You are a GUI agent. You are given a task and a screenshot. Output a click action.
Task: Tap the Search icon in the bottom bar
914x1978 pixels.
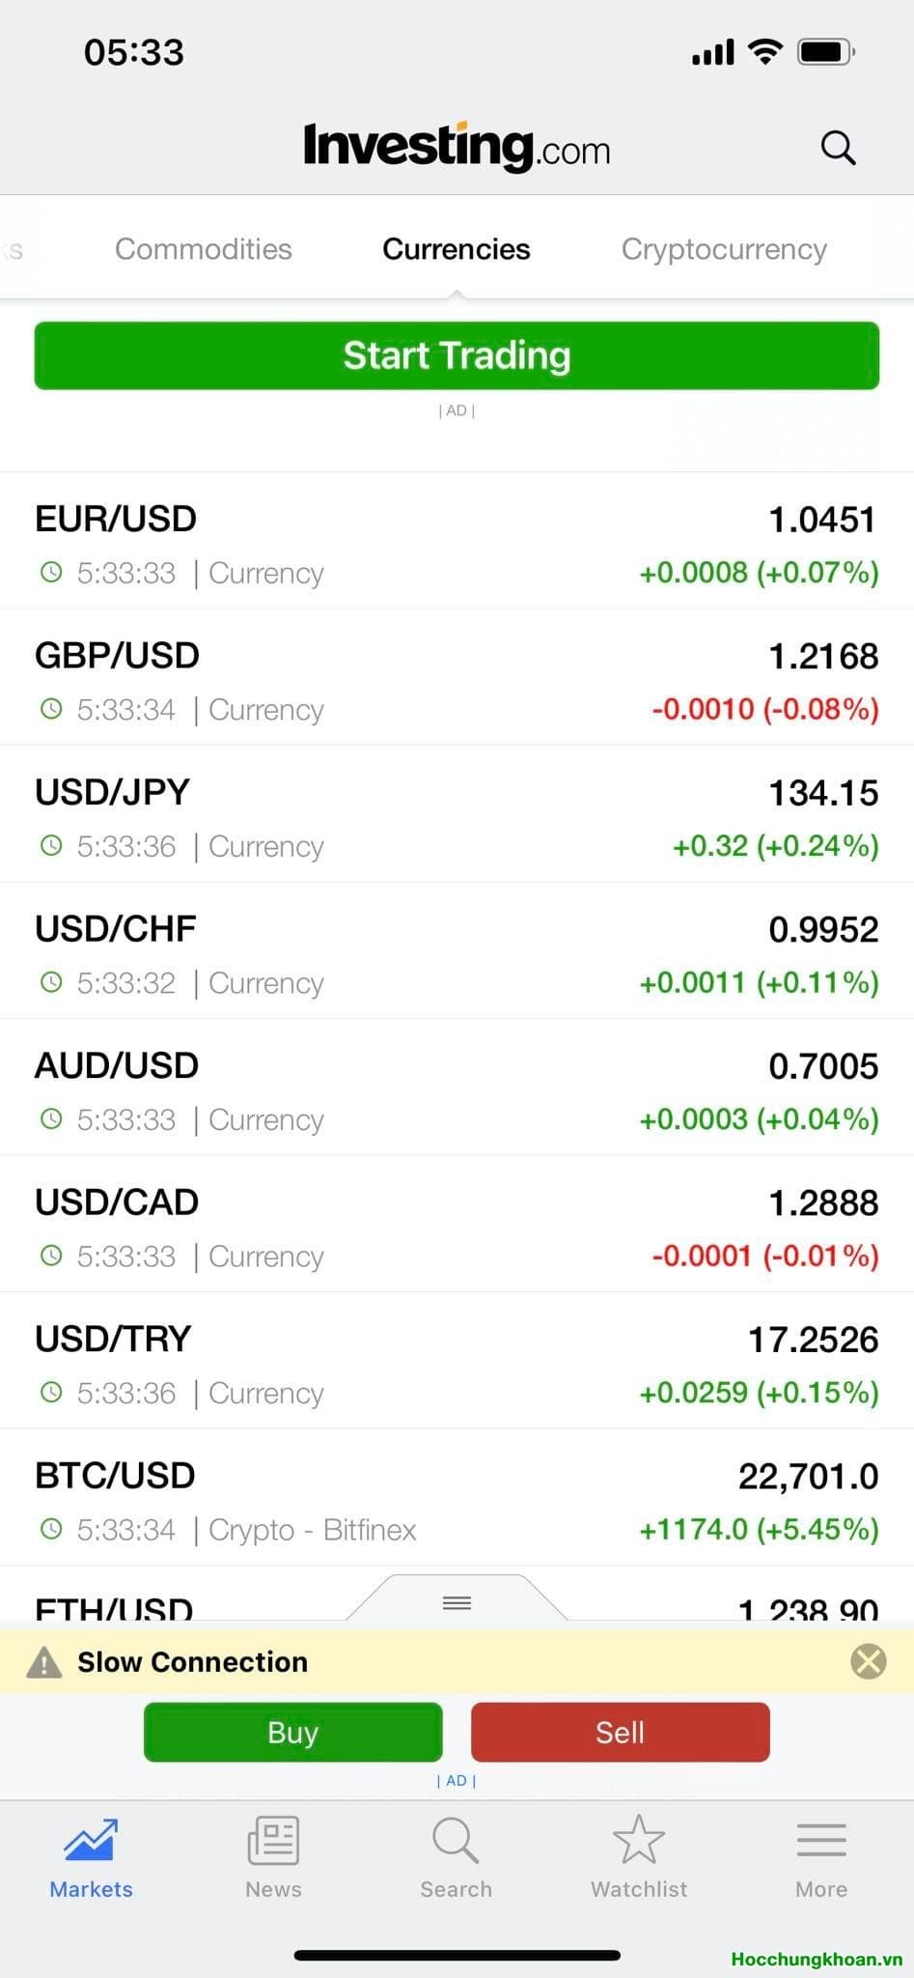click(456, 1841)
